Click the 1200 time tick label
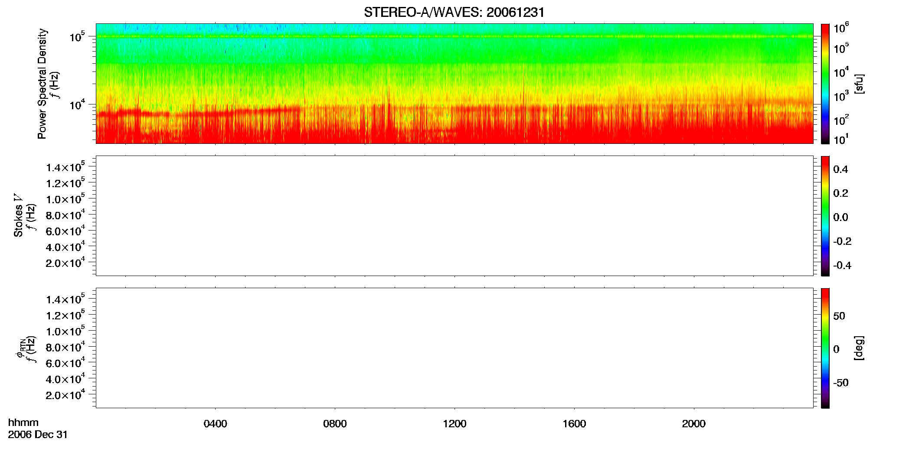This screenshot has height=468, width=909. click(454, 424)
